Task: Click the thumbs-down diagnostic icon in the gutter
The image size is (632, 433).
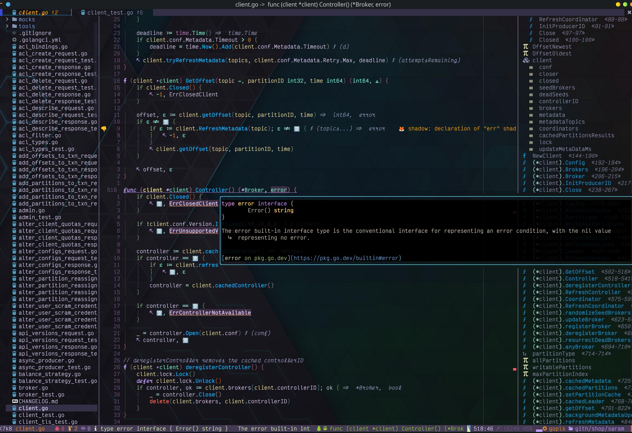Action: tap(103, 129)
